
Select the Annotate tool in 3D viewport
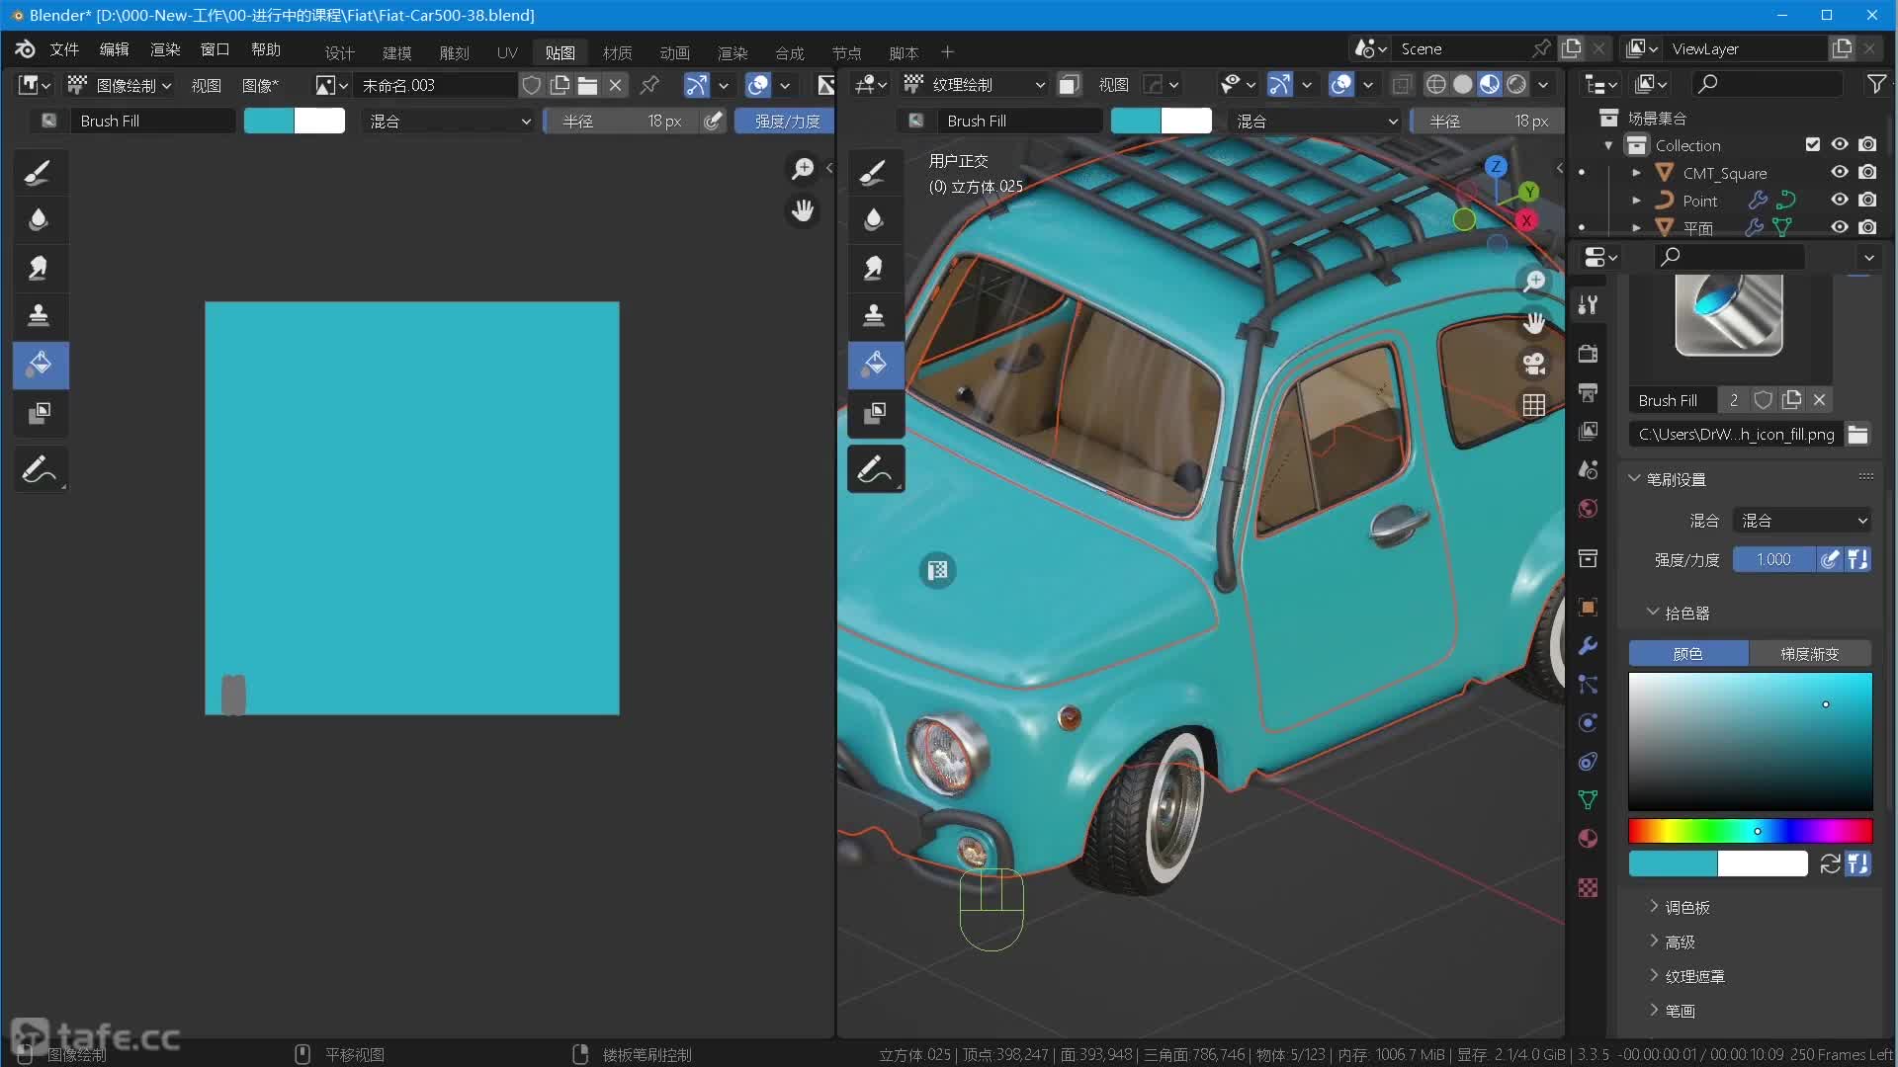coord(874,469)
